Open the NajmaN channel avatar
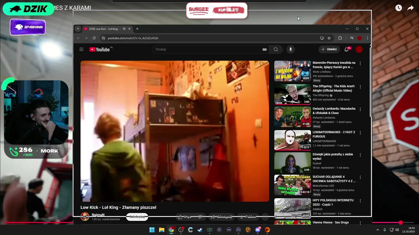The height and width of the screenshot is (235, 419). [x=85, y=217]
